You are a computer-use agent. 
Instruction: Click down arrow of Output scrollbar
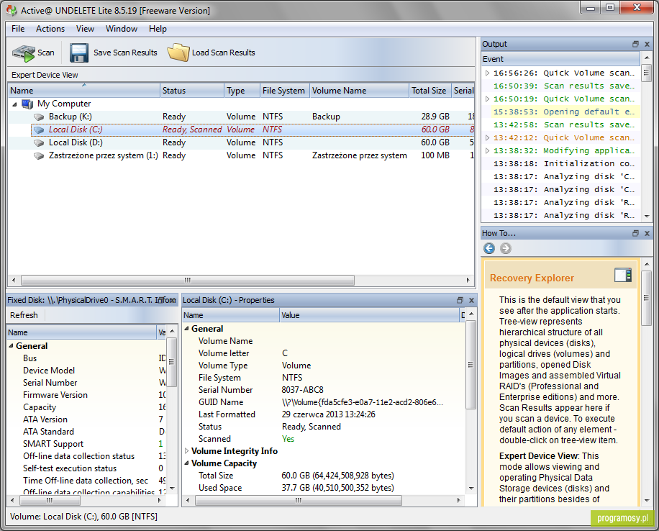tap(647, 217)
